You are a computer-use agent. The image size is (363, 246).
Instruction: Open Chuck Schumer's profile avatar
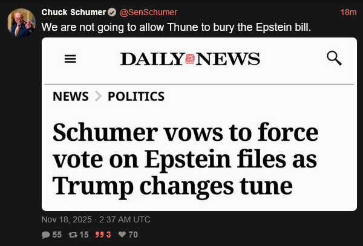pos(21,22)
